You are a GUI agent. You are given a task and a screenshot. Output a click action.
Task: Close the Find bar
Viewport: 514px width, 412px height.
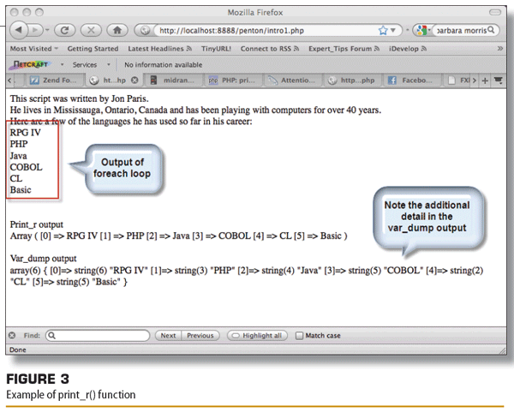[x=12, y=335]
